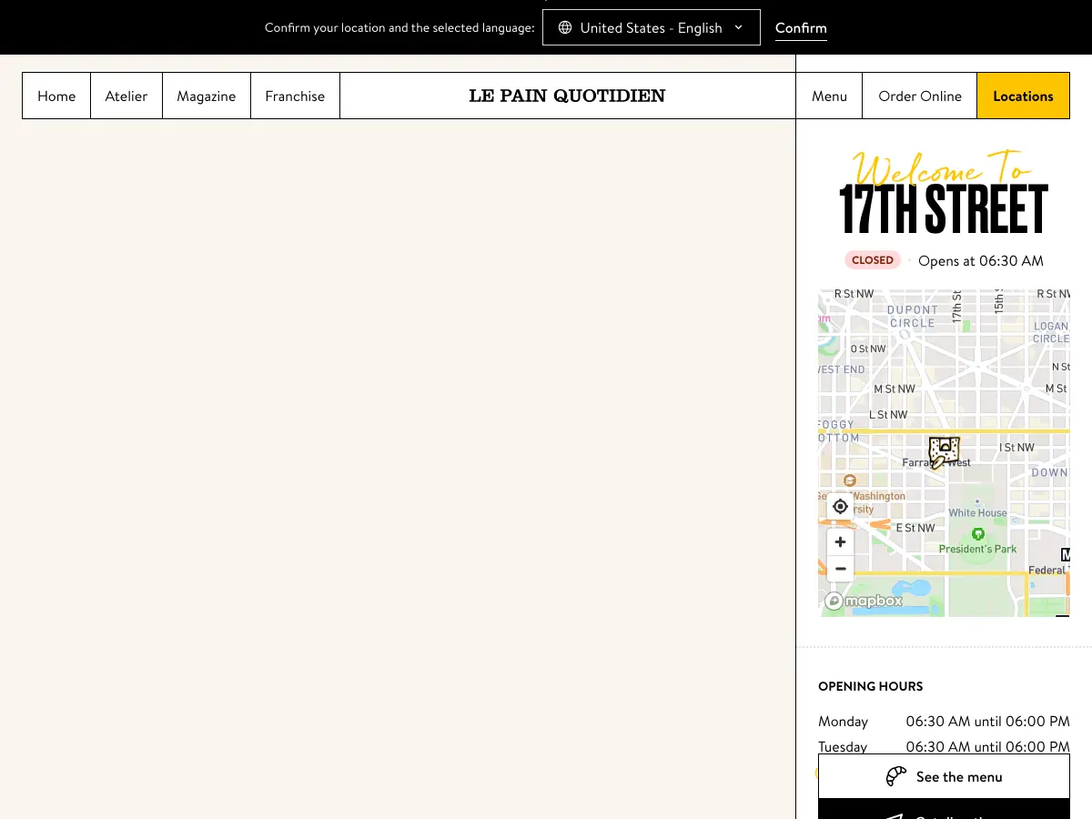Click the Mapbox logo on the map
This screenshot has height=819, width=1092.
[x=864, y=601]
